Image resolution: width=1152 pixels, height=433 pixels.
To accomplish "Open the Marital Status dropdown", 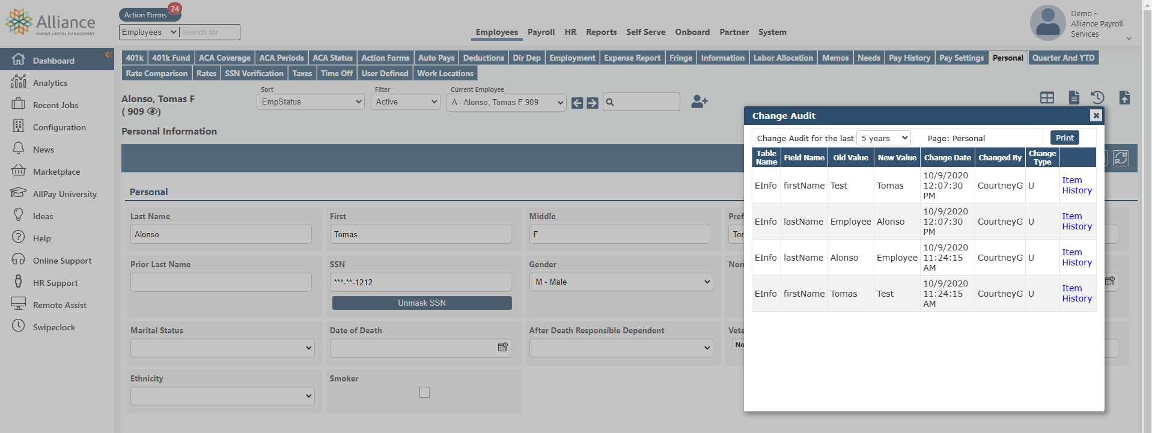I will point(222,348).
